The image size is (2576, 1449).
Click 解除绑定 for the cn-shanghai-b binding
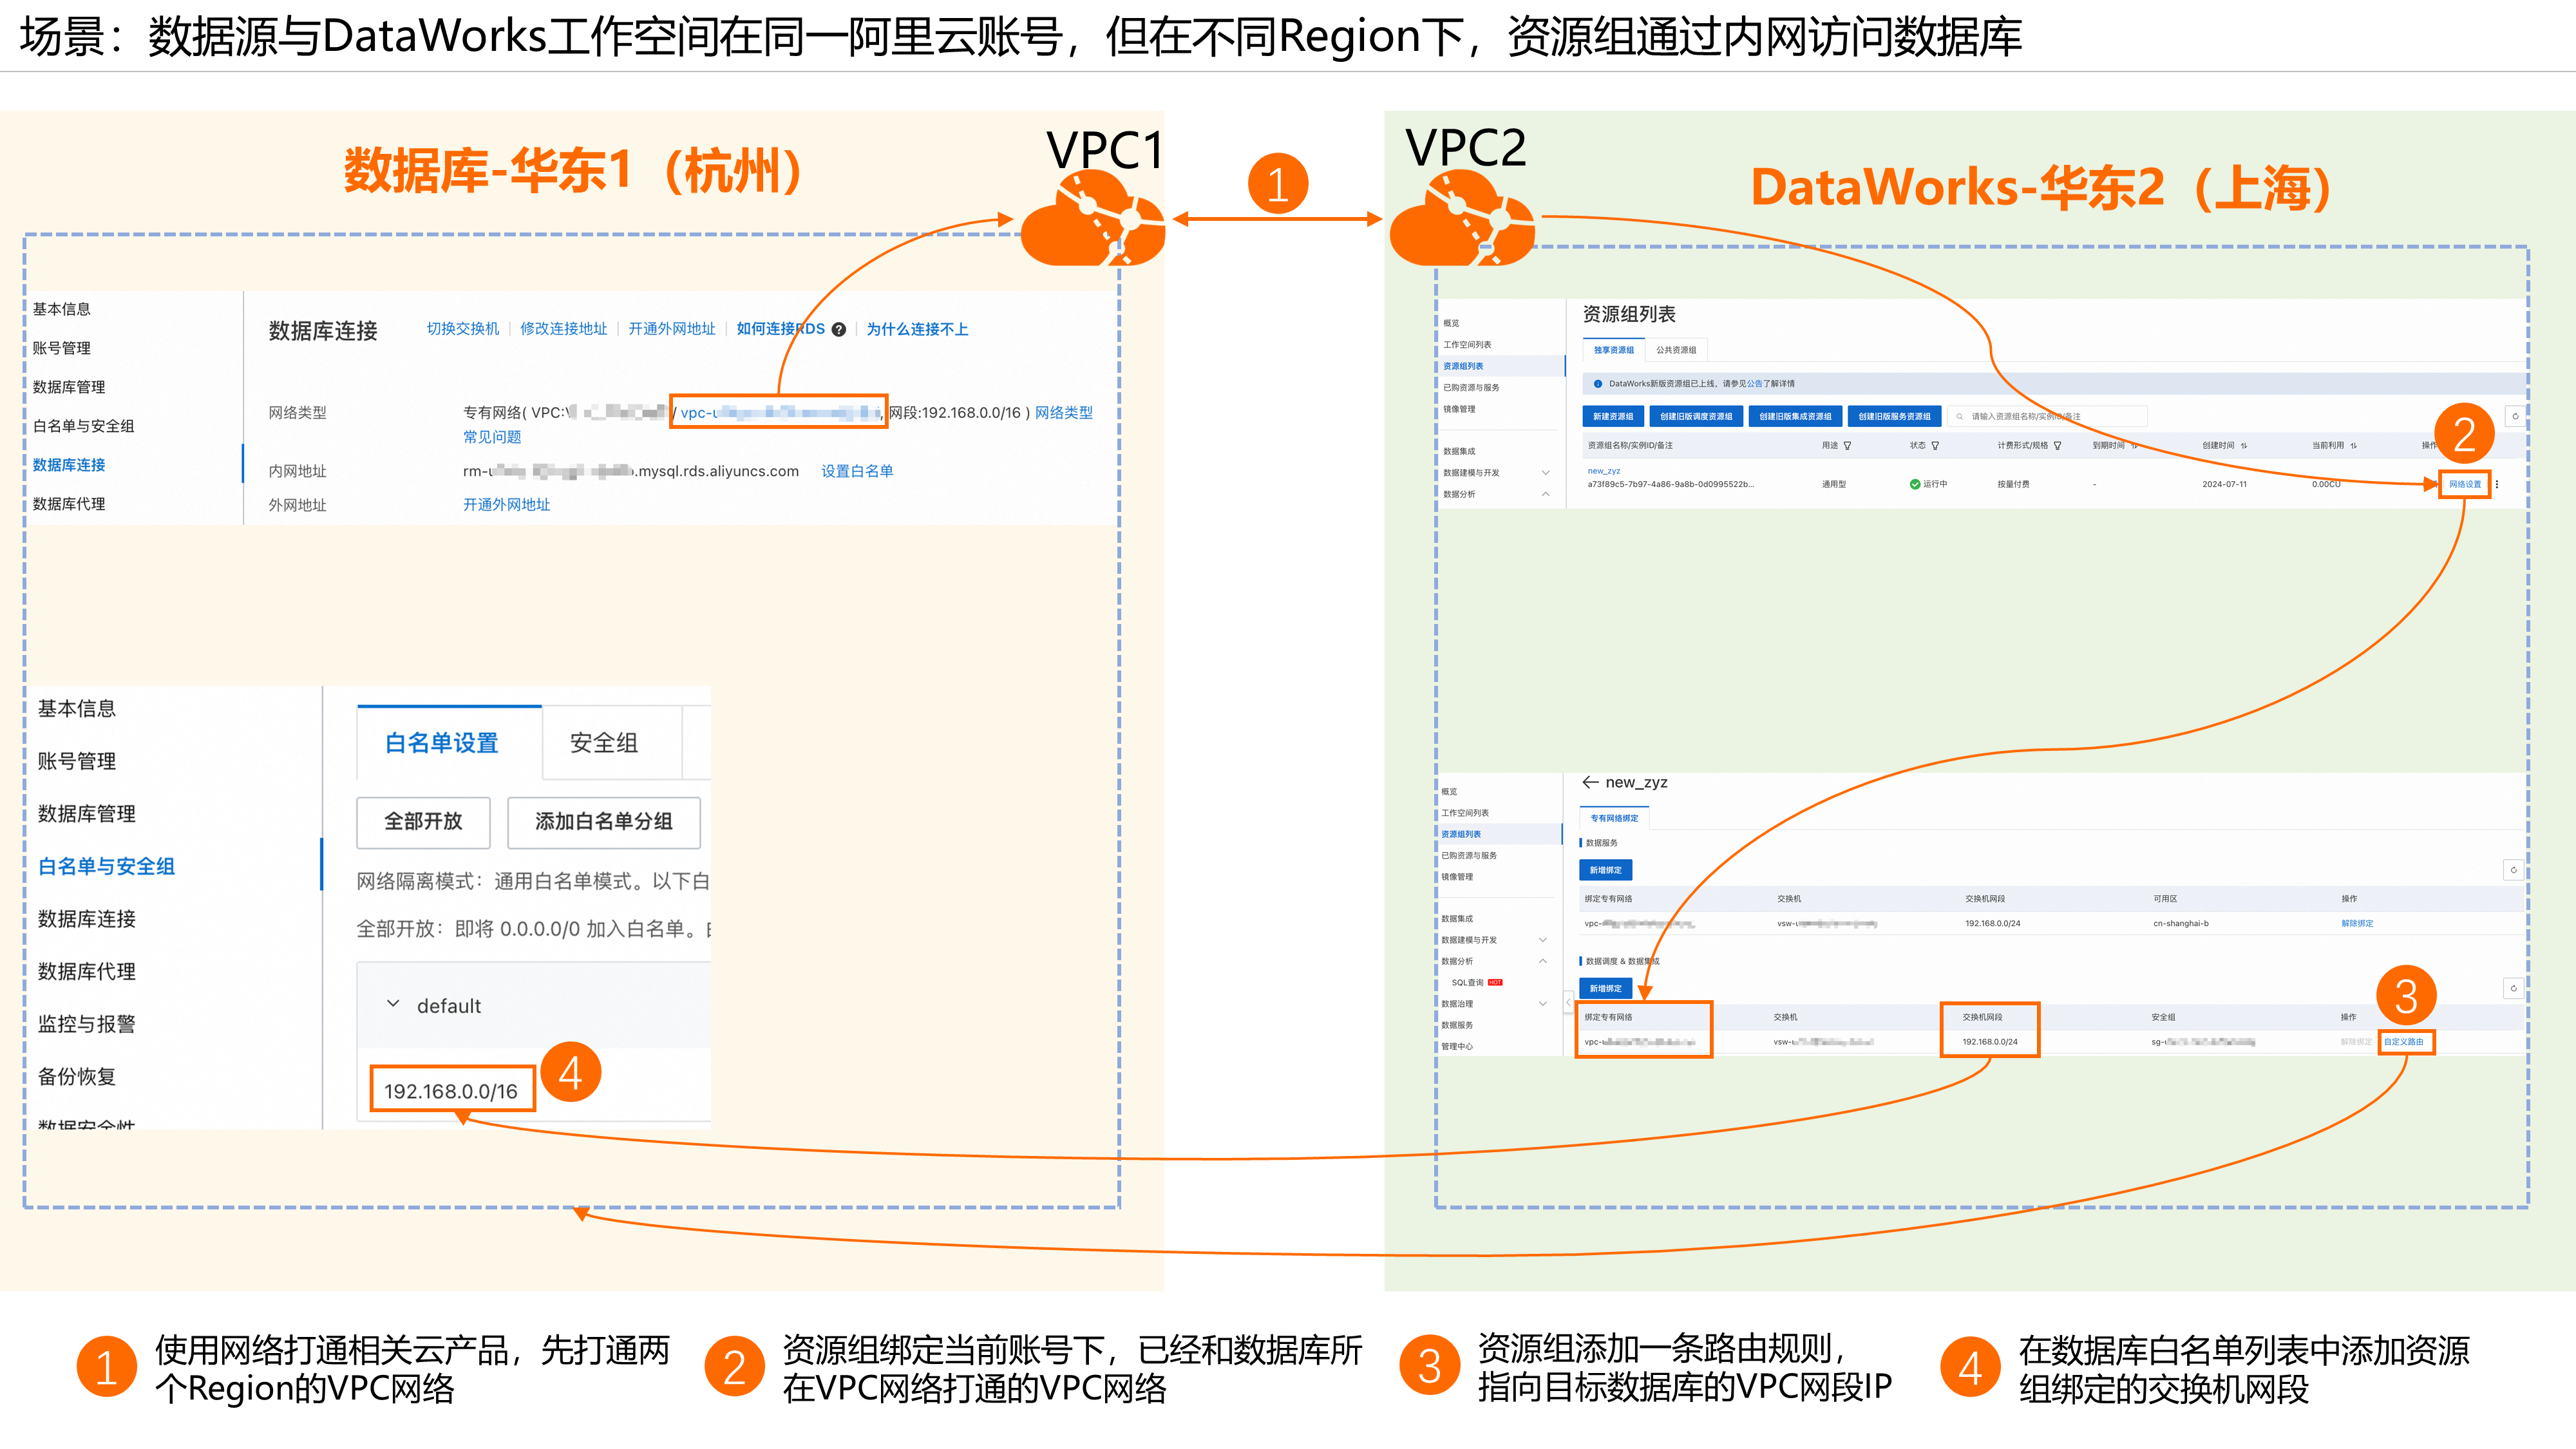2357,923
